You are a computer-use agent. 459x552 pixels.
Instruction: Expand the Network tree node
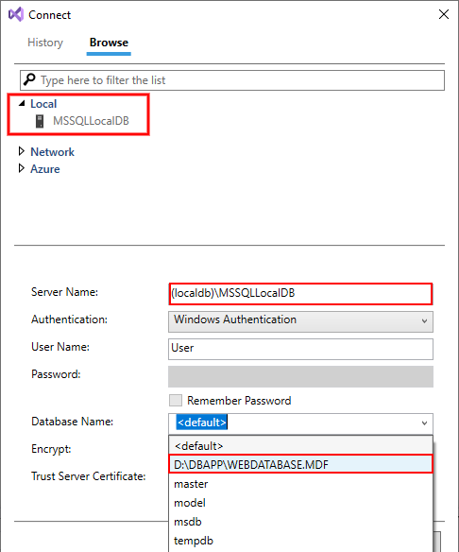coord(22,151)
